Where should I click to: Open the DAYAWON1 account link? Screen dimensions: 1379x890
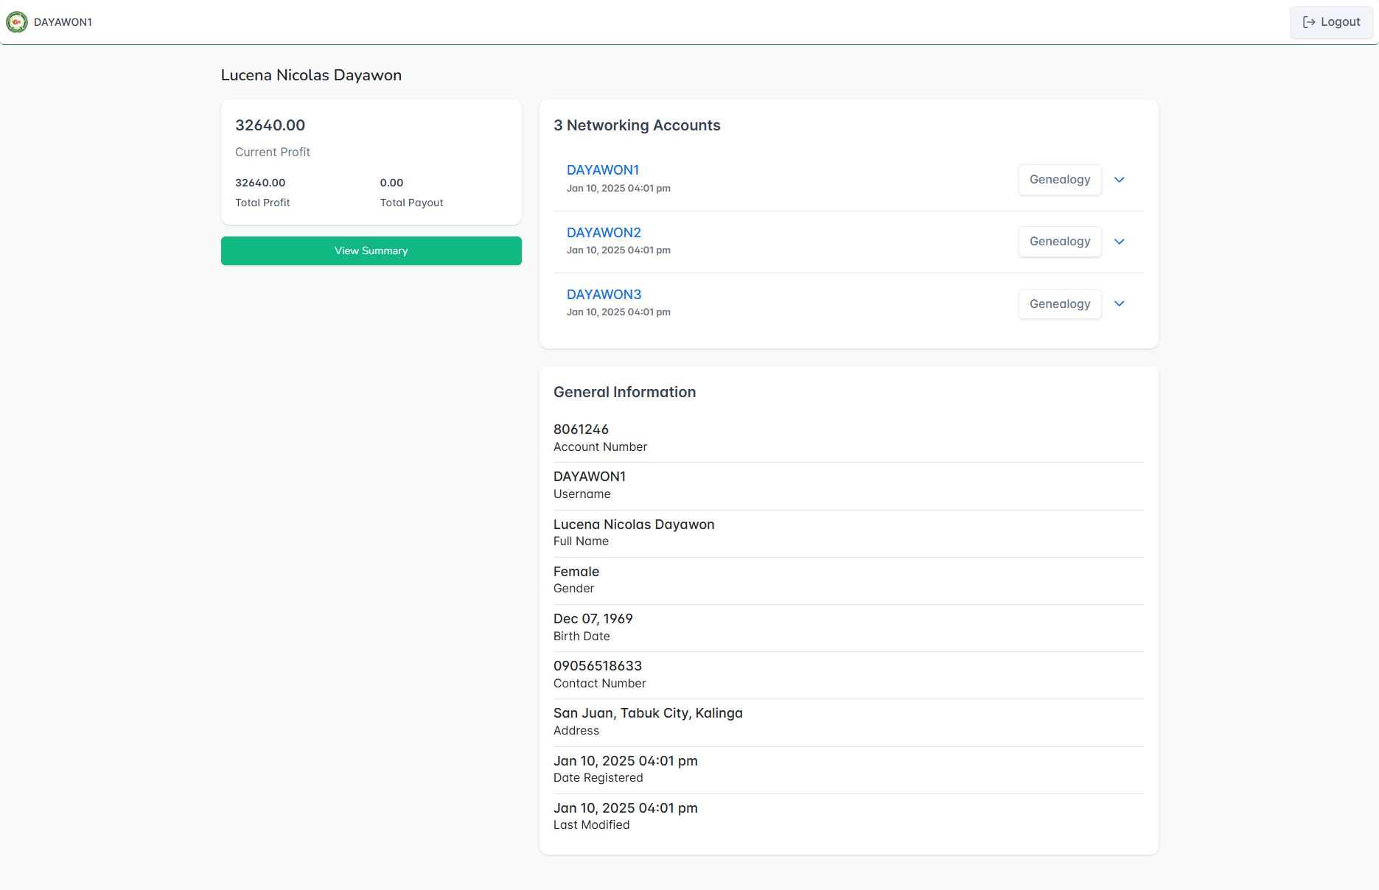click(x=603, y=169)
